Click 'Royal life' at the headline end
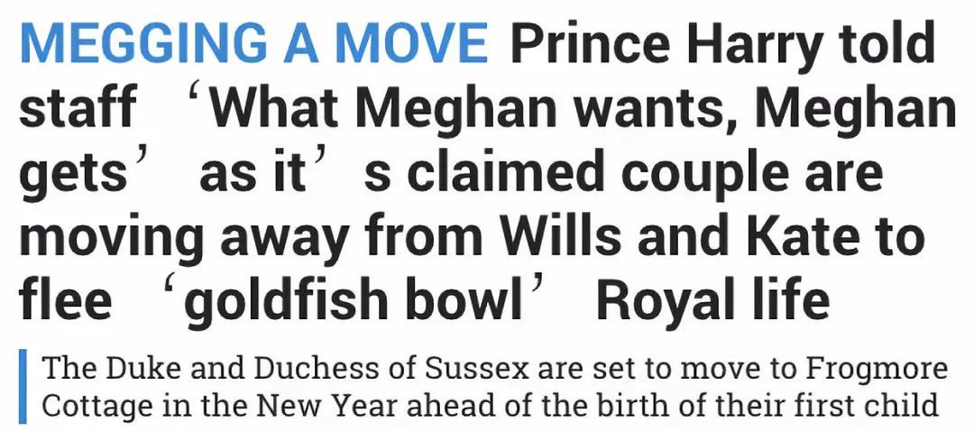 coord(712,303)
